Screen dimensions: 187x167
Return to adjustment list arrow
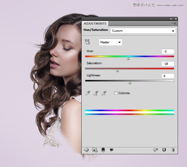(86, 150)
